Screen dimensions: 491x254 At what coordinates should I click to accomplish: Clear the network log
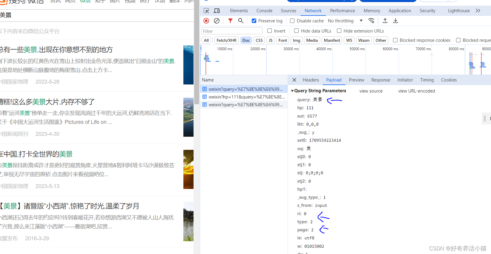tap(217, 21)
